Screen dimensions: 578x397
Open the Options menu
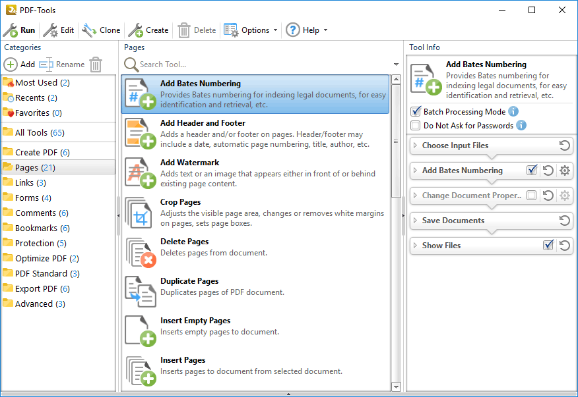click(251, 30)
